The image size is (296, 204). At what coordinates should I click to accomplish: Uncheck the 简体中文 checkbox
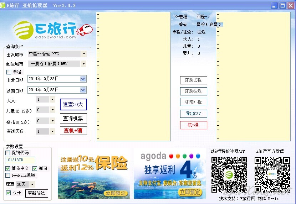pyautogui.click(x=7, y=168)
